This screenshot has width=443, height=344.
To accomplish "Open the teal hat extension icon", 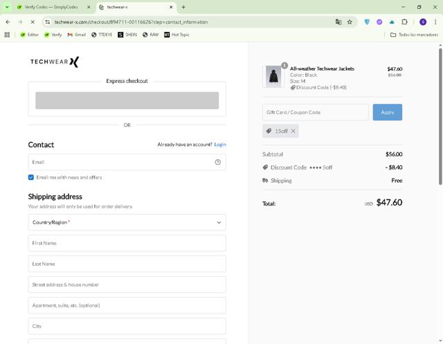I will tap(392, 21).
